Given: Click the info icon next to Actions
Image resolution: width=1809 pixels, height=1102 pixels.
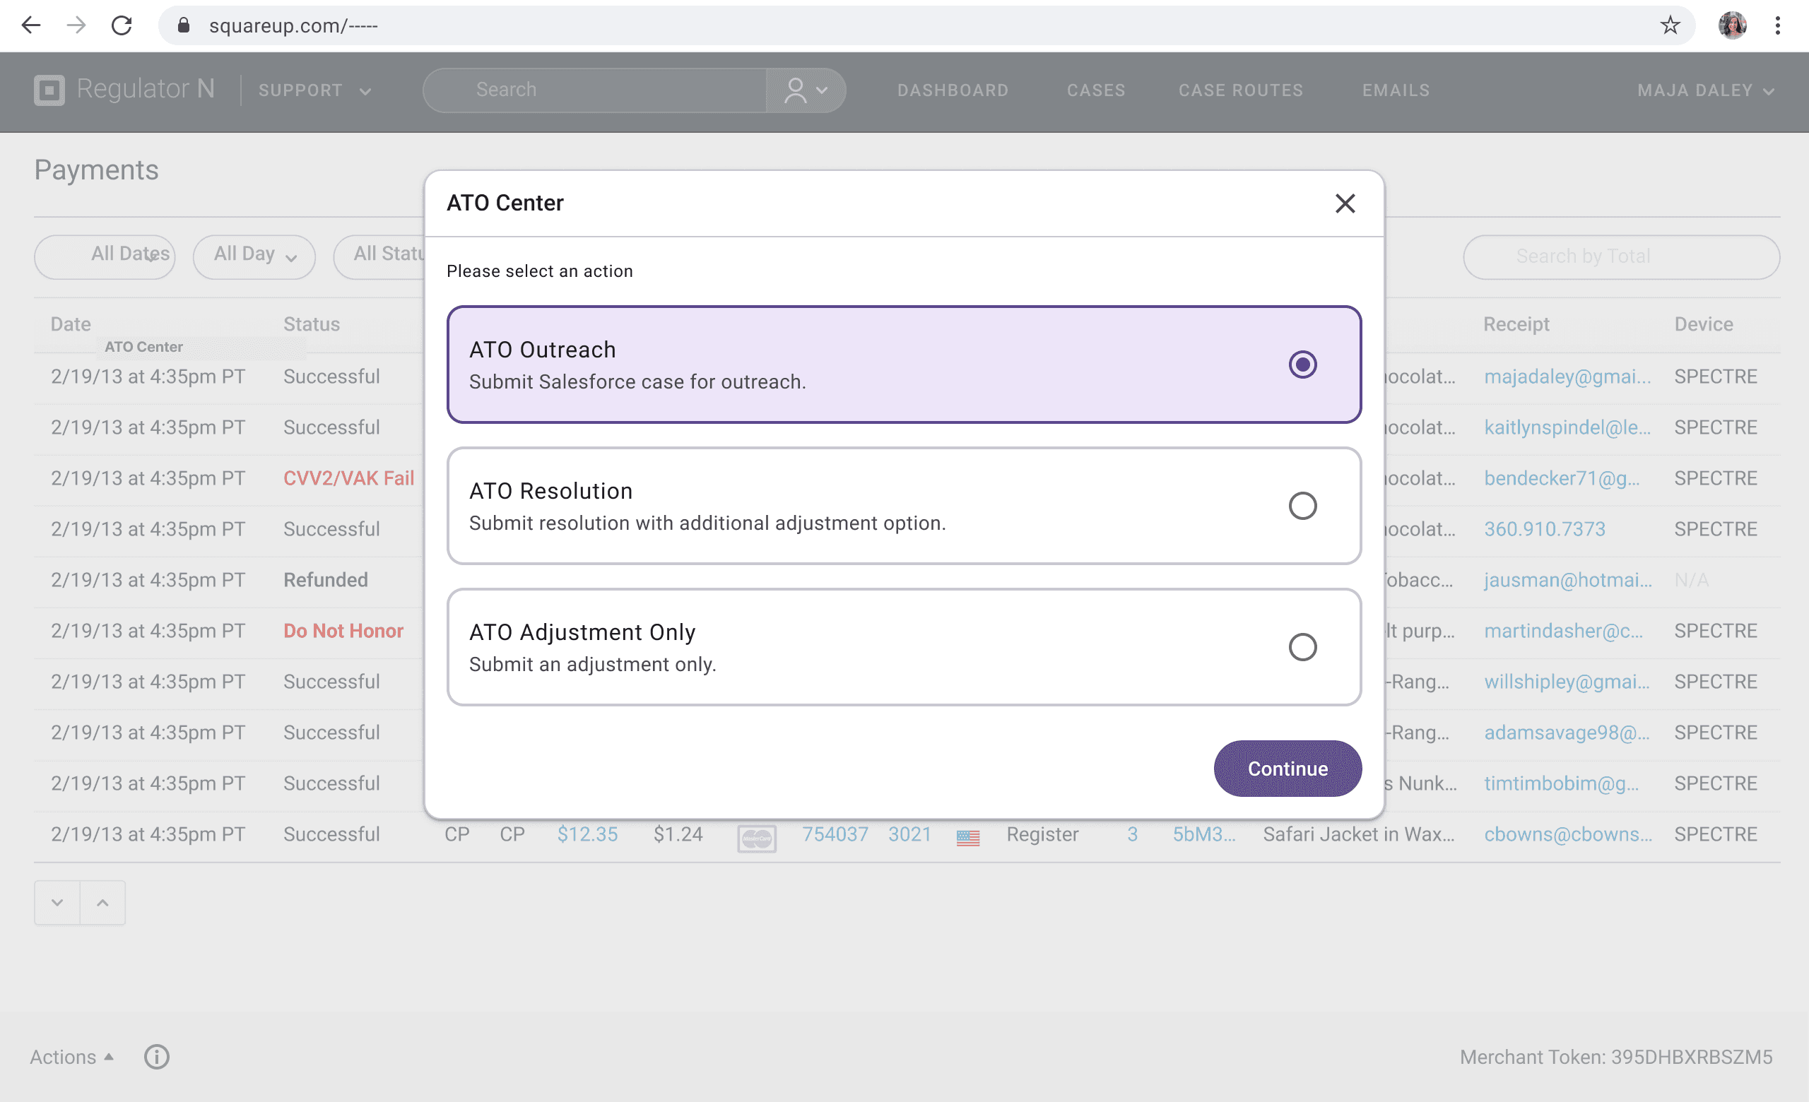Looking at the screenshot, I should (156, 1057).
